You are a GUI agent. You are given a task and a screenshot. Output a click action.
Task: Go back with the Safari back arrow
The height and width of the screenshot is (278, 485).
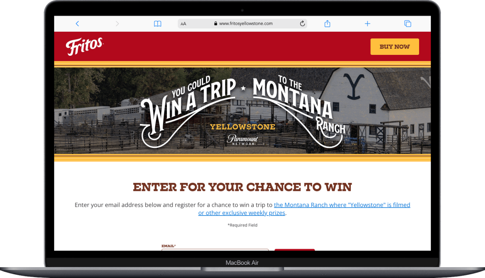click(x=77, y=24)
